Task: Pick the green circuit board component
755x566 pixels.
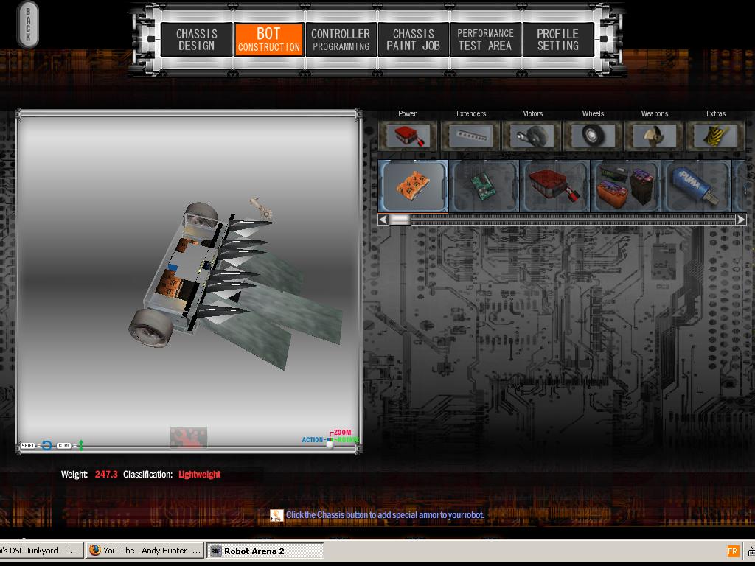Action: (484, 186)
